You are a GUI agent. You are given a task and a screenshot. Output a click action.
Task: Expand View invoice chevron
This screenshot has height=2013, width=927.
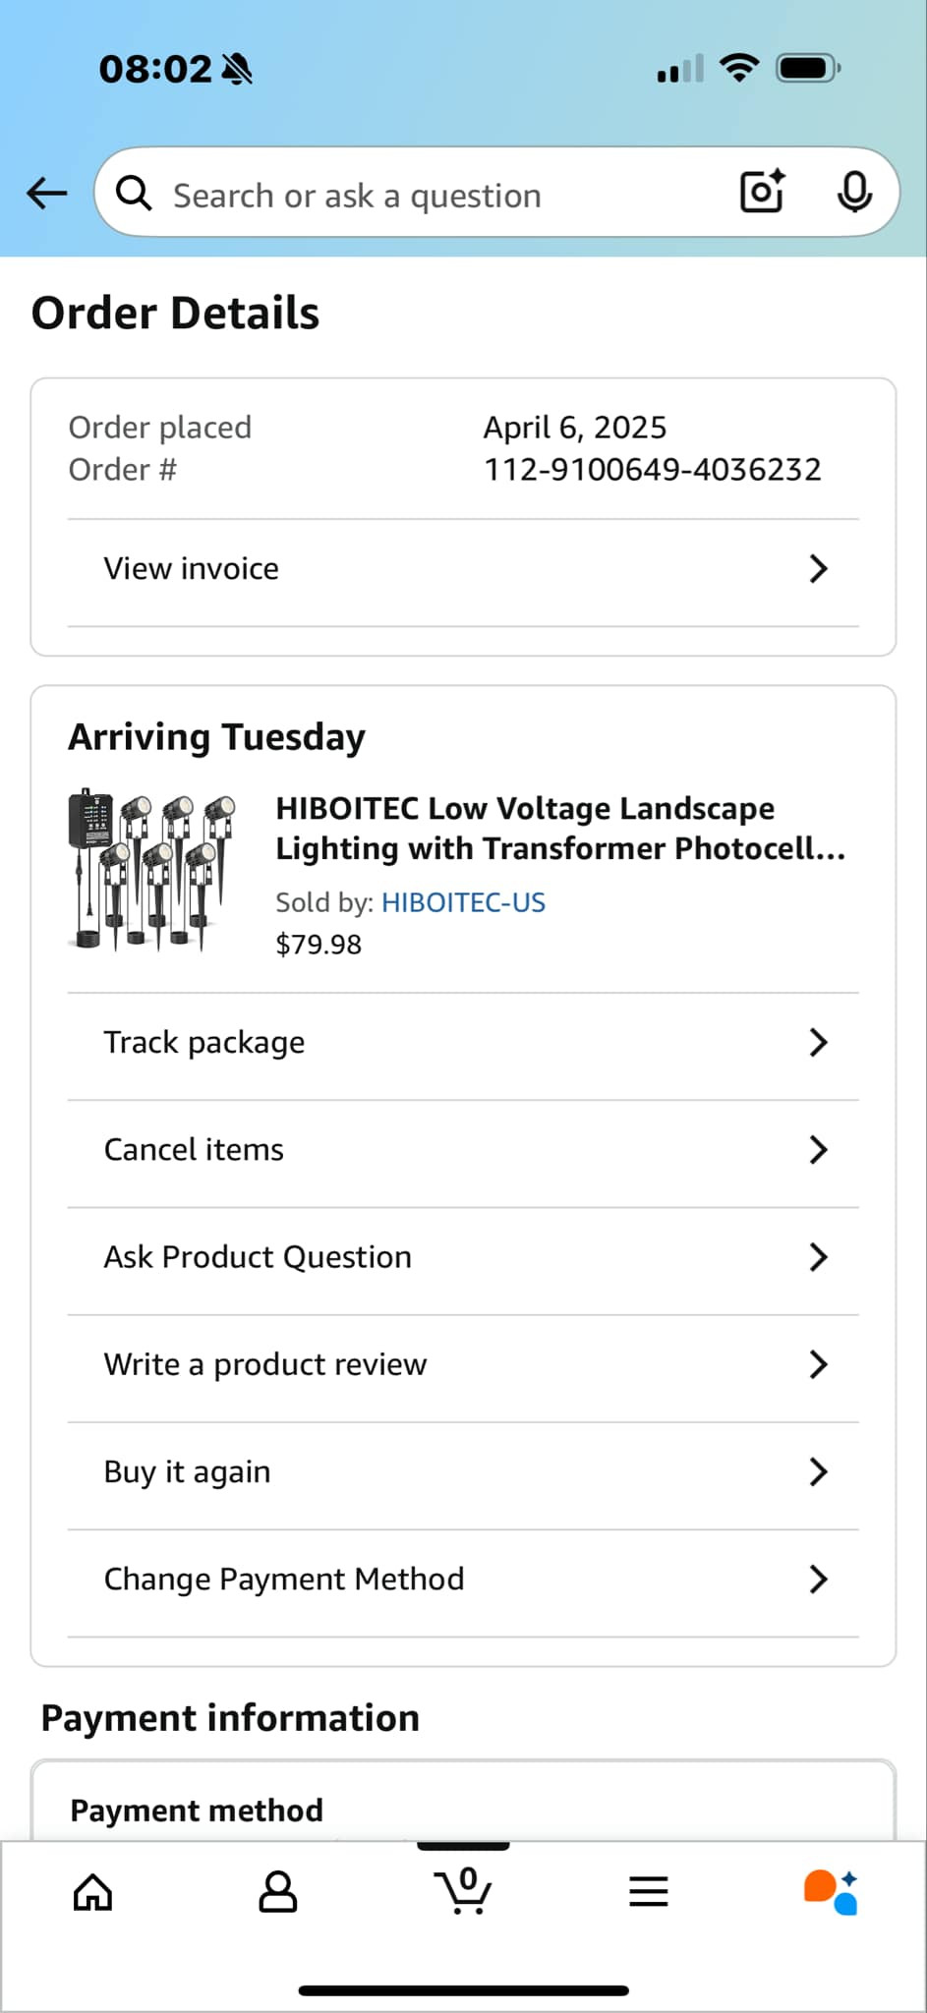coord(818,568)
